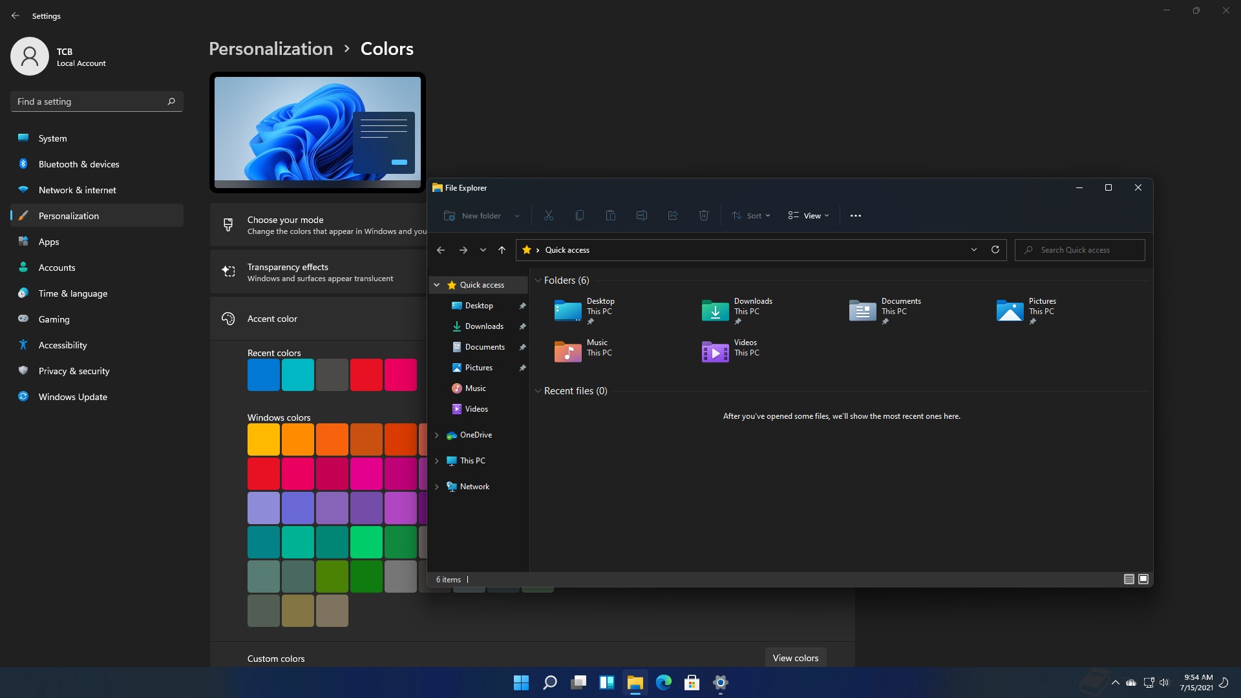Viewport: 1241px width, 698px height.
Task: Expand address bar history dropdown
Action: 974,249
